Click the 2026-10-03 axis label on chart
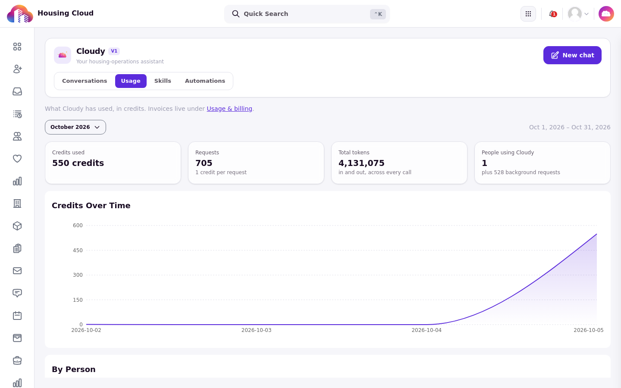621x388 pixels. [x=257, y=330]
